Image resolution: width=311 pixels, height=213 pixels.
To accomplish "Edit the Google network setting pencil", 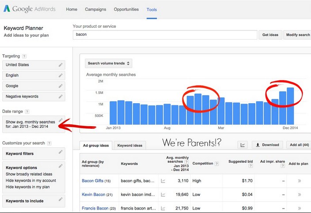I will pos(61,86).
